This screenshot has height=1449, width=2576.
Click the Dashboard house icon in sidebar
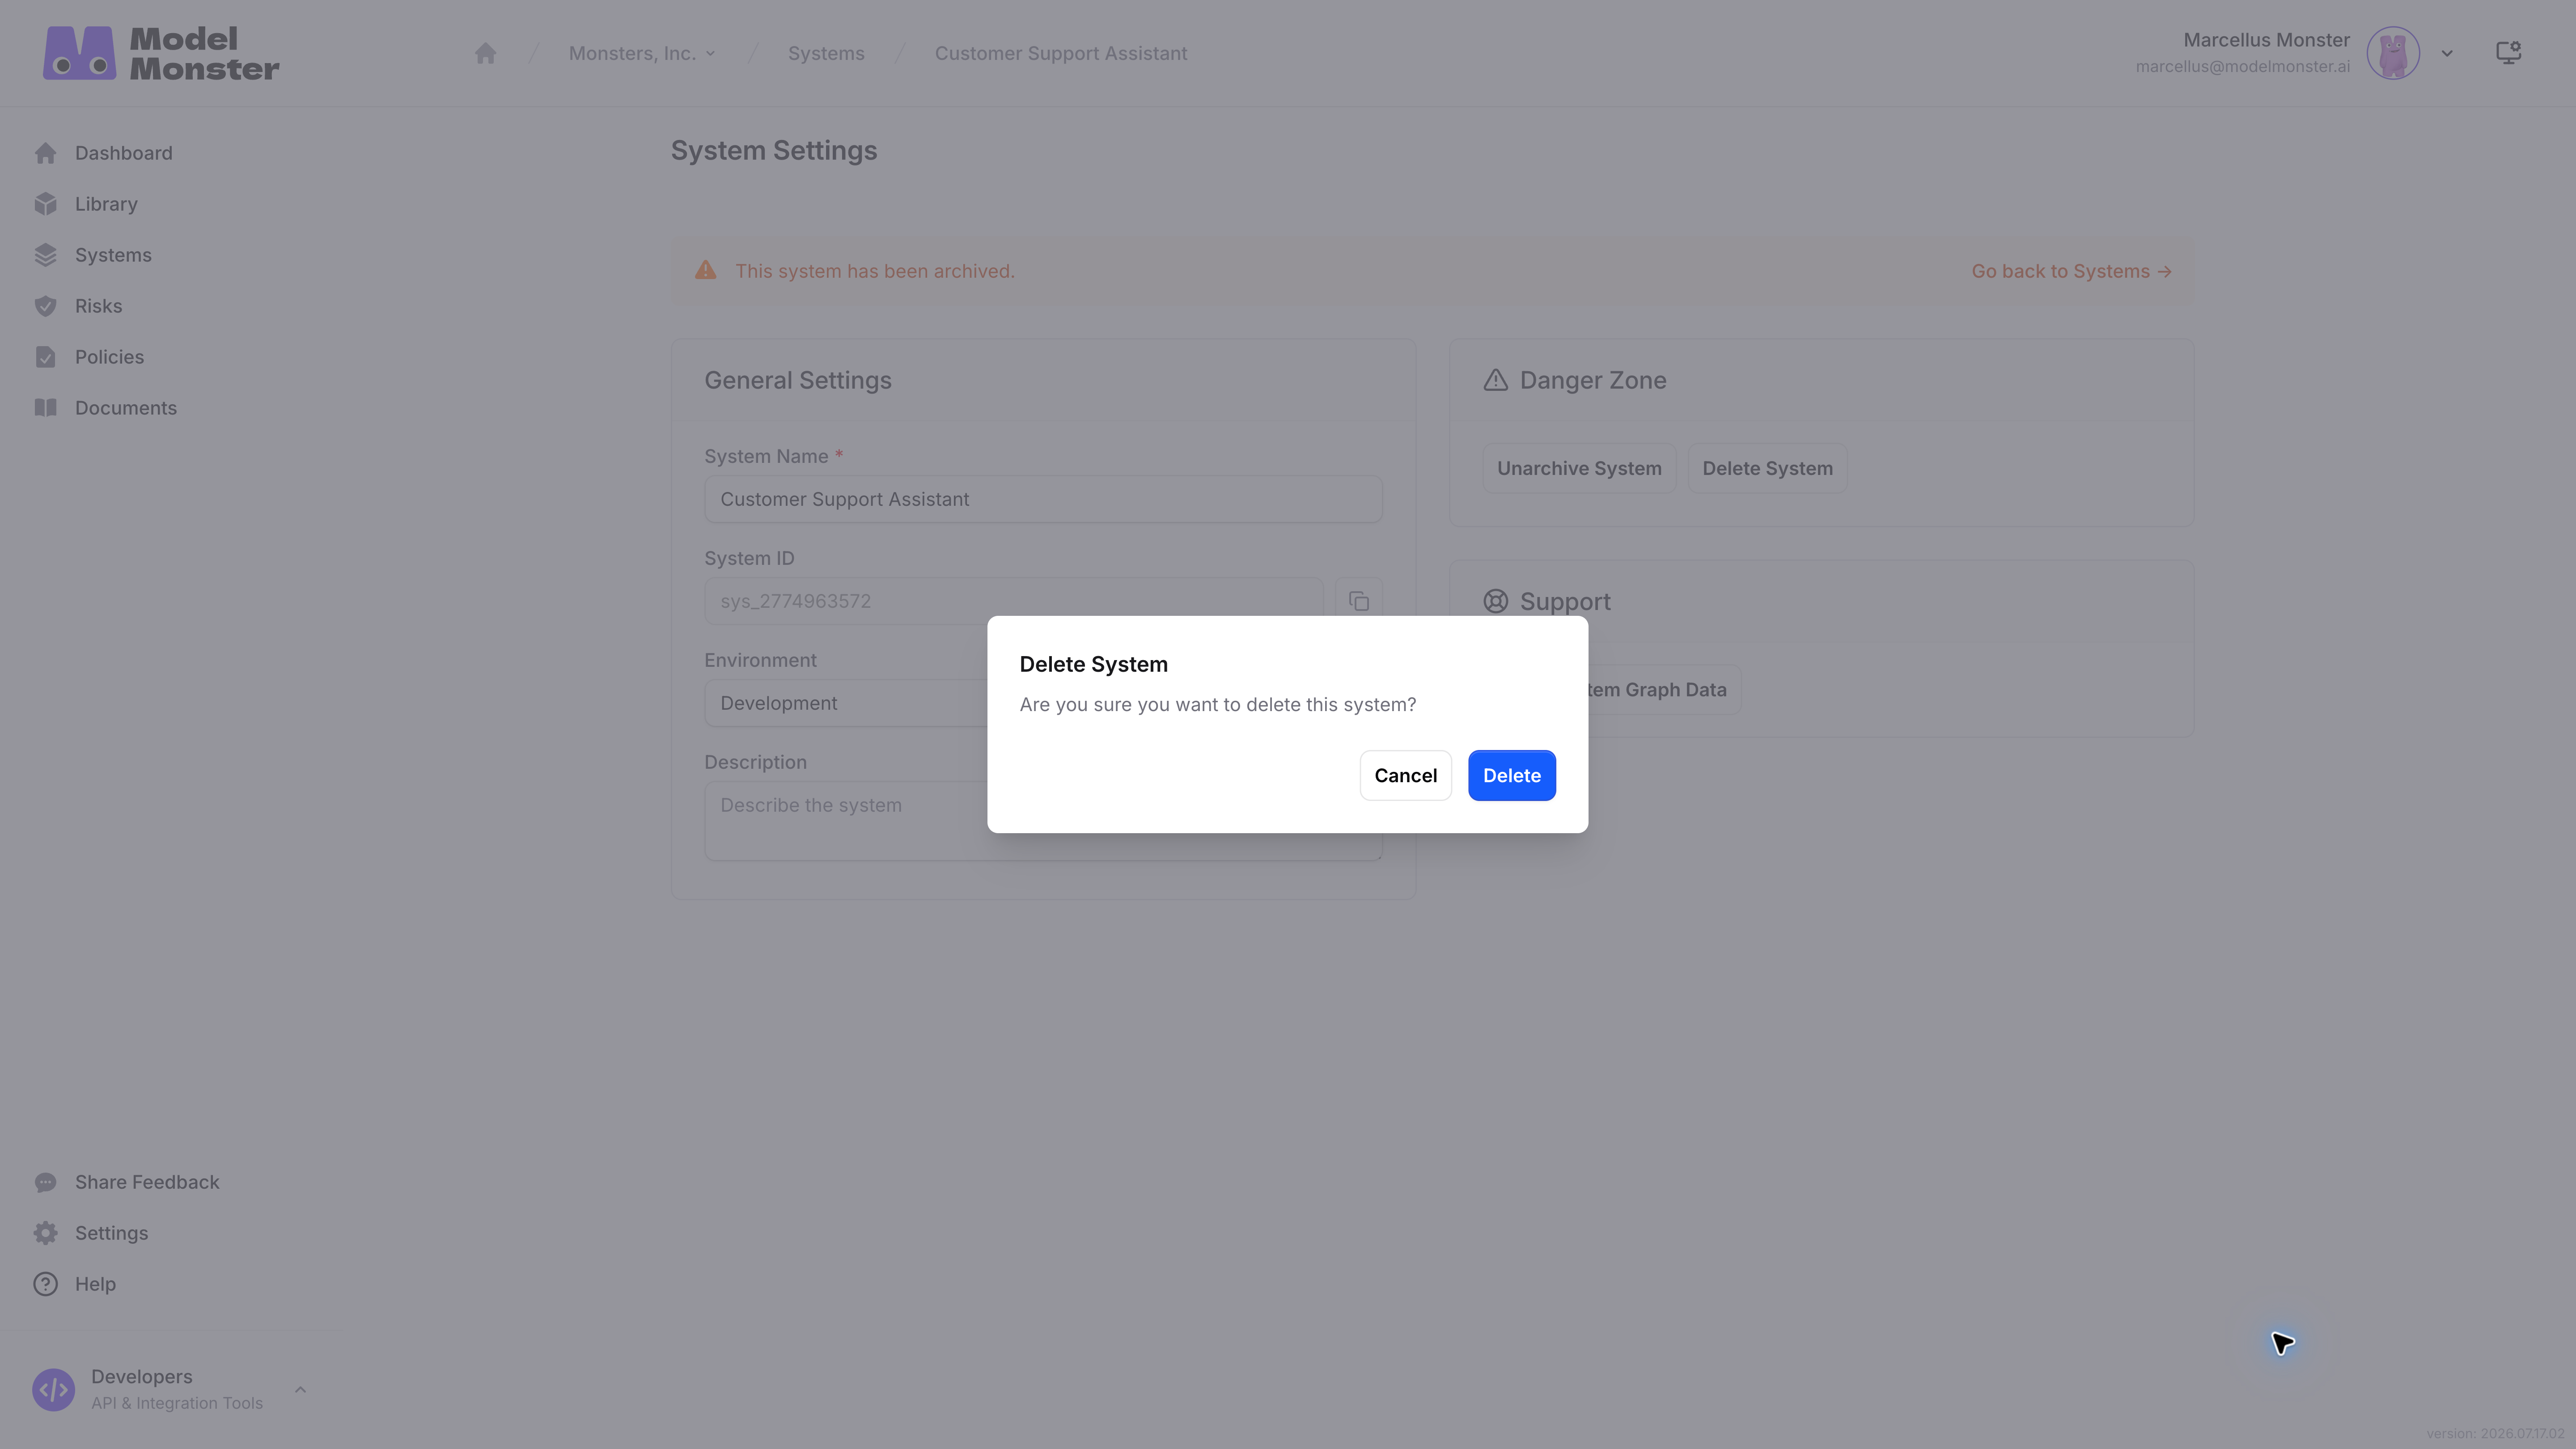(x=45, y=153)
